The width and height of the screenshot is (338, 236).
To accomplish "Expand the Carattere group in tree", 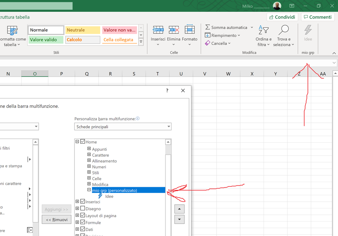I will click(x=89, y=155).
